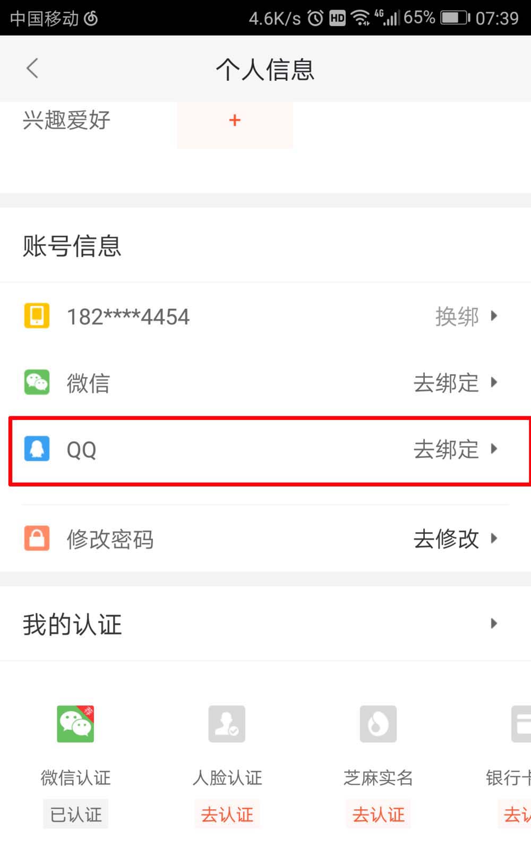
Task: Tap the back arrow icon
Action: (32, 69)
